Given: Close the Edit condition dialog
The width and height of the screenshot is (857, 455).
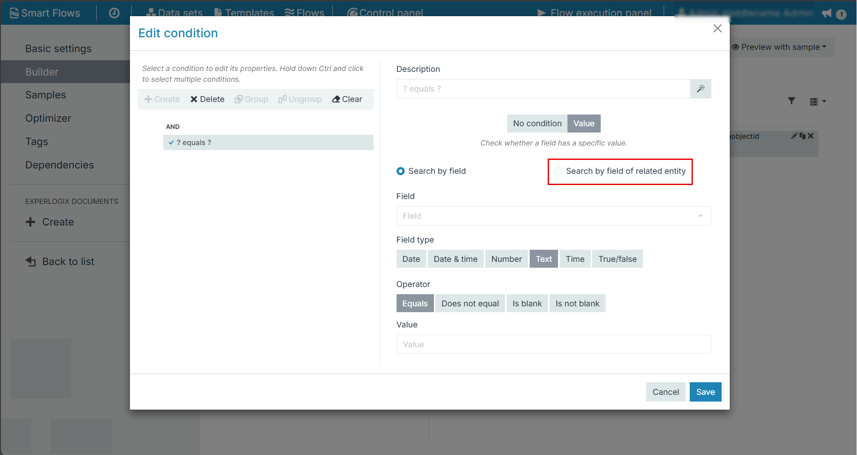Looking at the screenshot, I should (x=717, y=29).
